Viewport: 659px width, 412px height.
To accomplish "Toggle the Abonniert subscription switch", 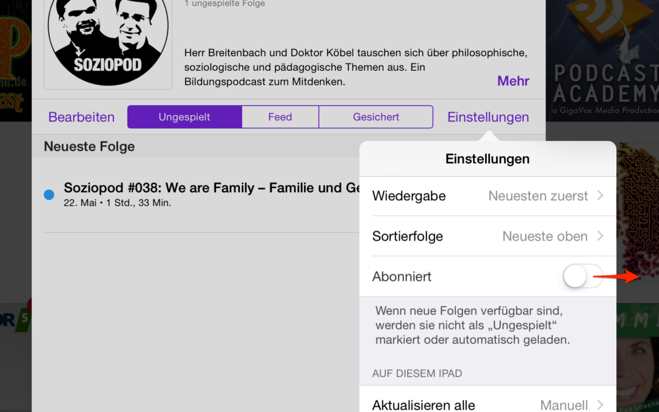I will (x=583, y=276).
